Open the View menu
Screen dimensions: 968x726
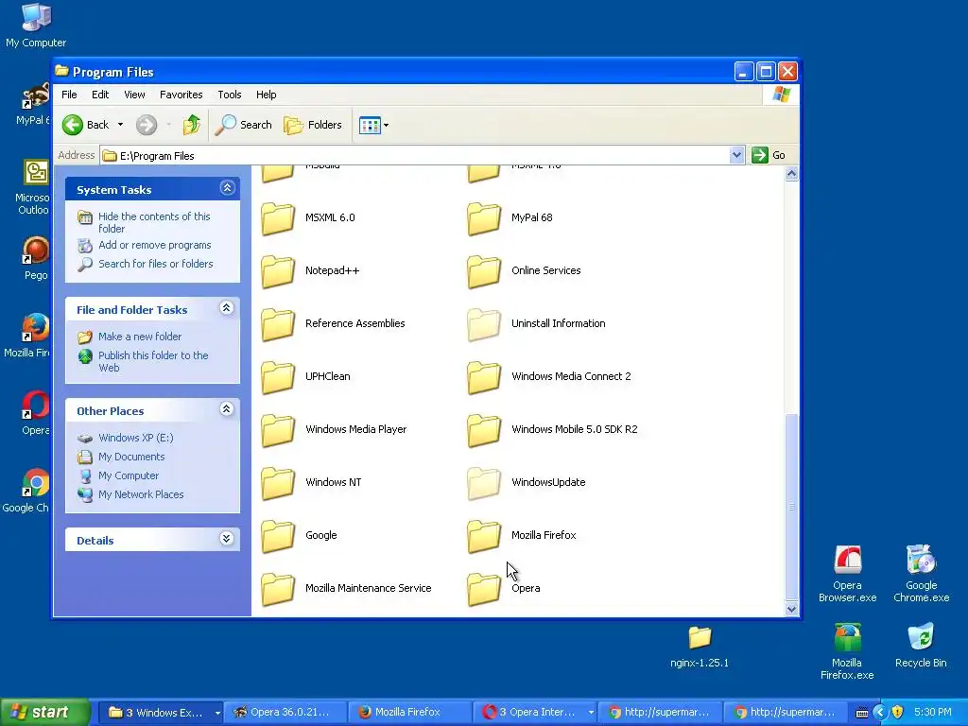tap(134, 95)
